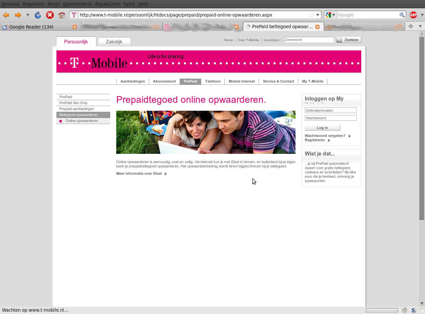Click the Log in button
Image resolution: width=425 pixels, height=314 pixels.
[x=322, y=127]
